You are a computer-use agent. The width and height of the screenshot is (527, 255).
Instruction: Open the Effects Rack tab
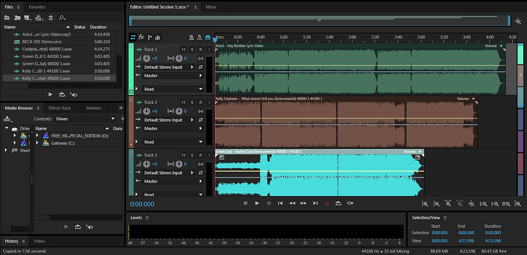pyautogui.click(x=60, y=108)
